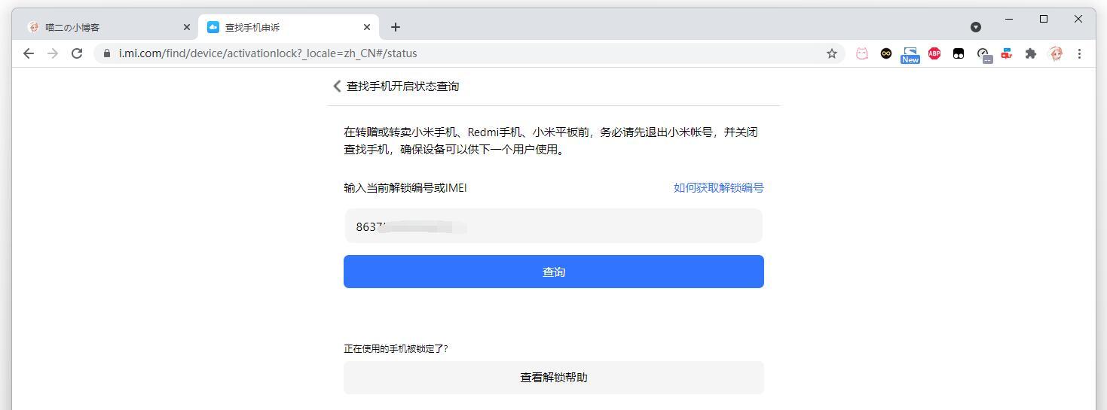1107x410 pixels.
Task: Open the Tampermonkey extension
Action: click(959, 53)
